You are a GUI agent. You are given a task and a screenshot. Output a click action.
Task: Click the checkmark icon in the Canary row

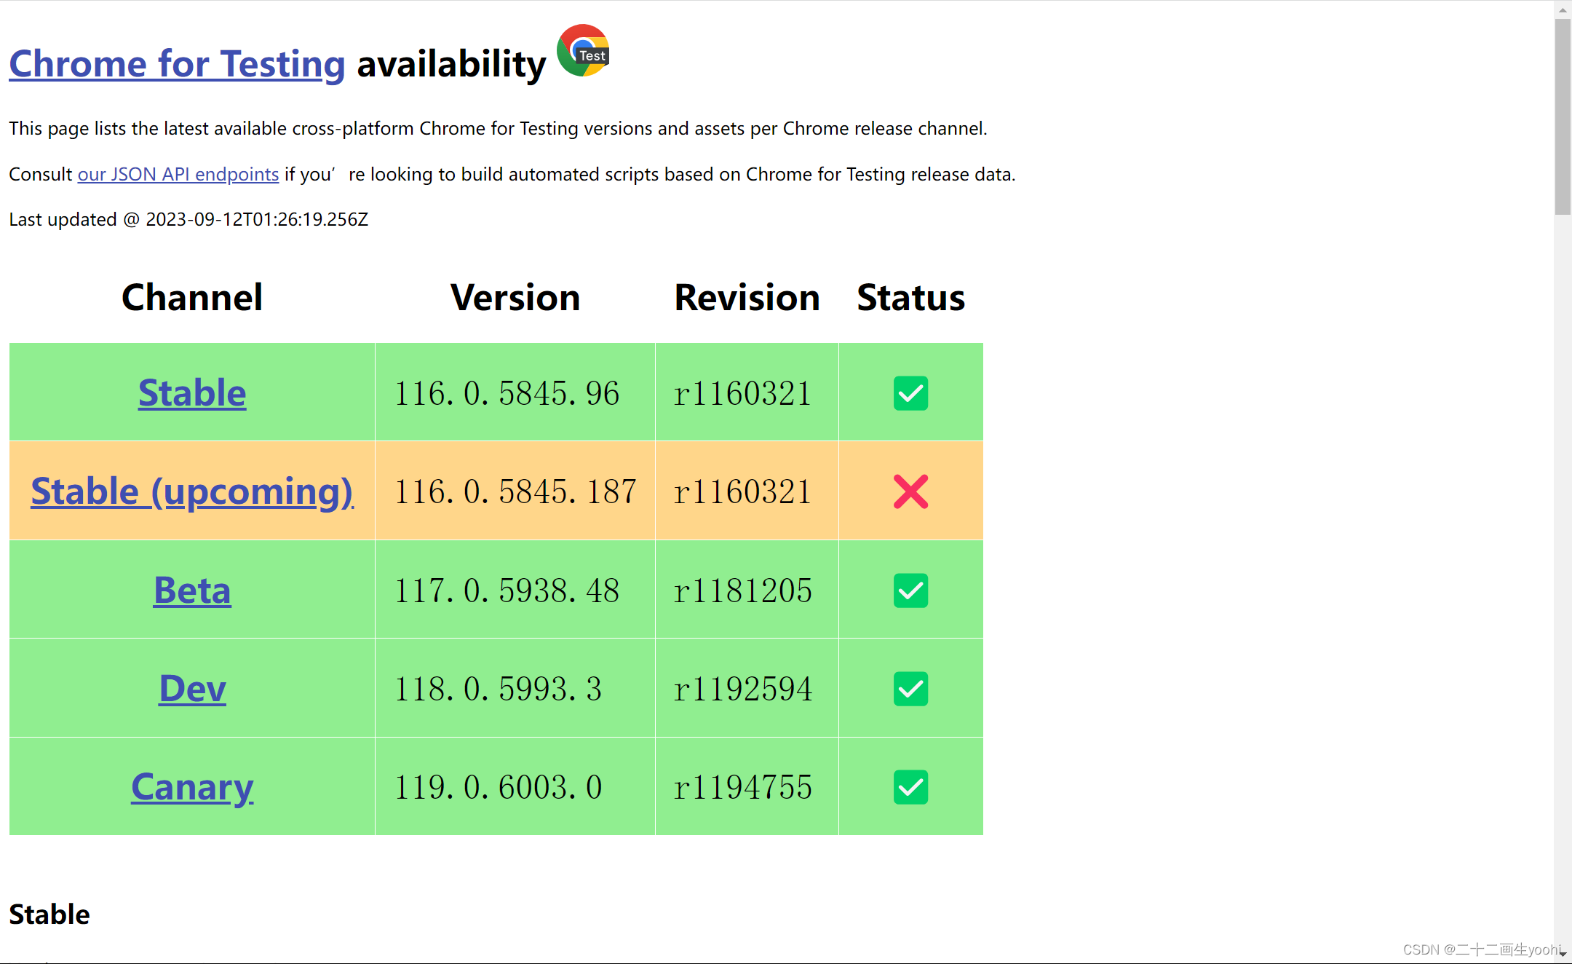coord(910,787)
